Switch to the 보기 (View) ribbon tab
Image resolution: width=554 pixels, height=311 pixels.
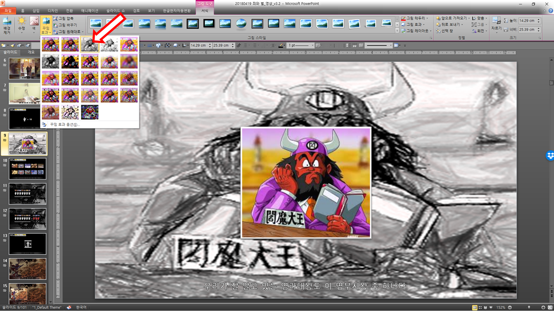pyautogui.click(x=152, y=11)
